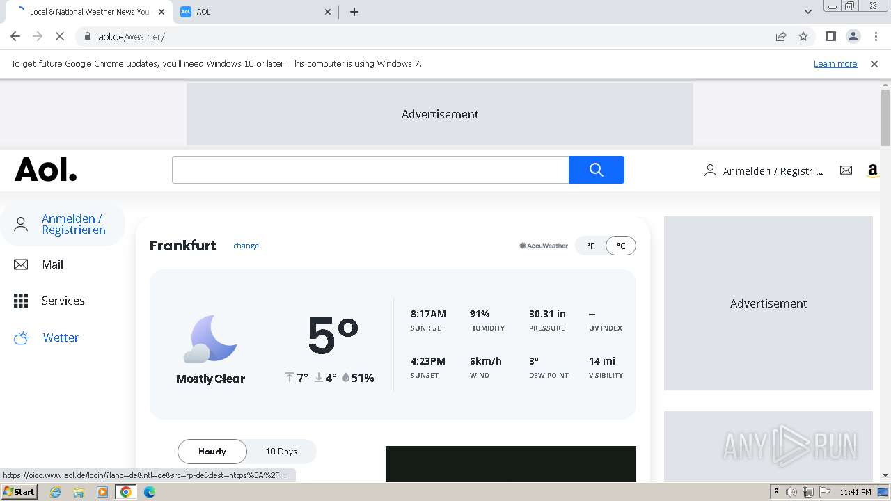
Task: Click Anmelden / Registri... header link
Action: (773, 170)
